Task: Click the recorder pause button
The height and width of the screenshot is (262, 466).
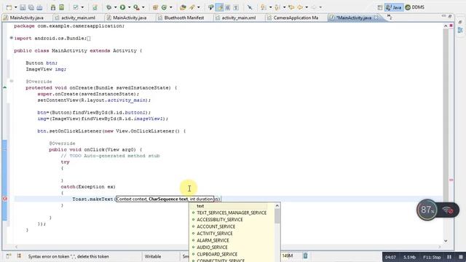Action: 449,257
